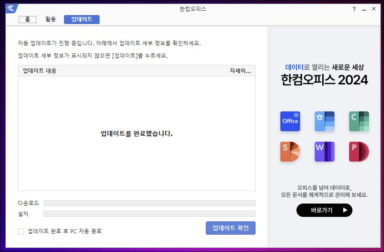The image size is (384, 252).
Task: Click the Hangul word processor icon
Action: (324, 121)
